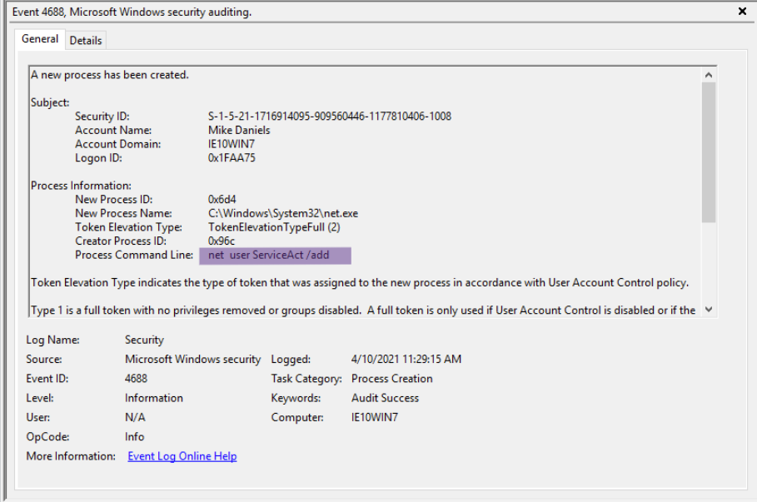Click the Logon ID value 0x1FAA75
Image resolution: width=757 pixels, height=502 pixels.
pos(232,158)
